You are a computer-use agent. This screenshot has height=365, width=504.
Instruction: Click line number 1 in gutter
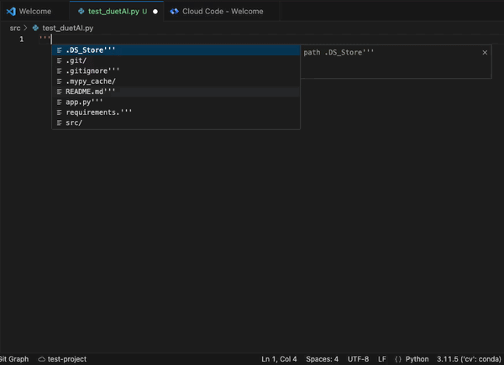tap(22, 39)
